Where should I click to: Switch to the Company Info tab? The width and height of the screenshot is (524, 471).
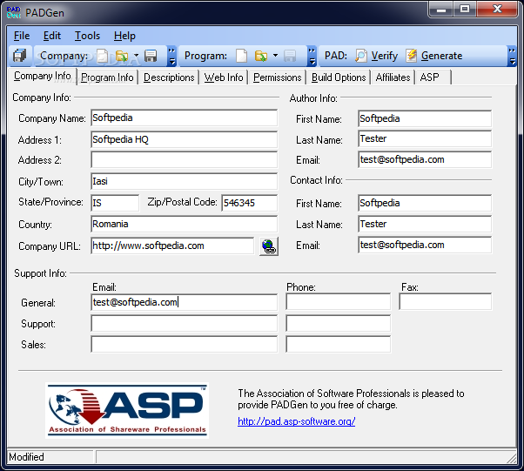click(42, 77)
